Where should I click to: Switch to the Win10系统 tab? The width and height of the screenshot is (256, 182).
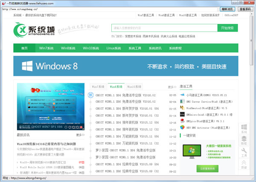coord(134,87)
